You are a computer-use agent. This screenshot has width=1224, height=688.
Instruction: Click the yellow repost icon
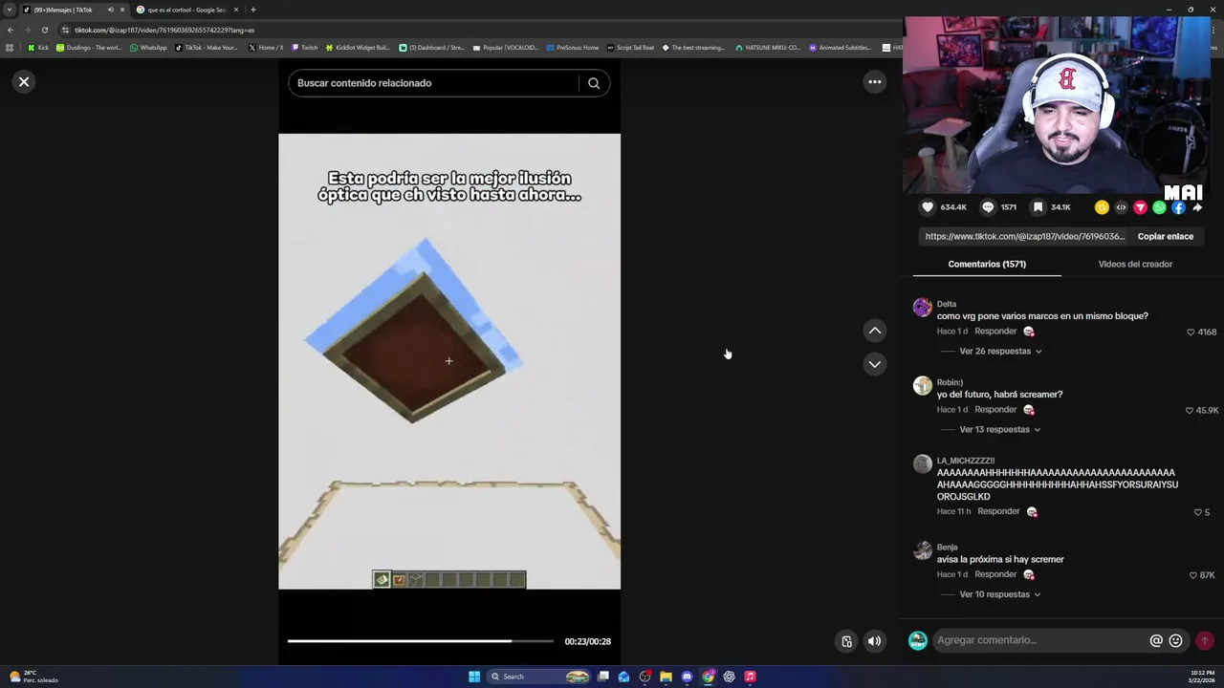coord(1102,207)
